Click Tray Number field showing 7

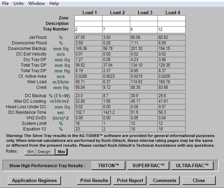116,30
